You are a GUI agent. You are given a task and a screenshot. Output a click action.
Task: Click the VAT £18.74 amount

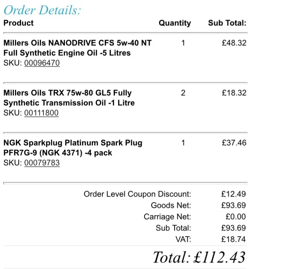[x=233, y=239]
